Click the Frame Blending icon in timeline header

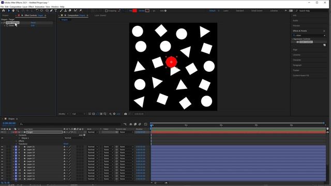coord(135,124)
